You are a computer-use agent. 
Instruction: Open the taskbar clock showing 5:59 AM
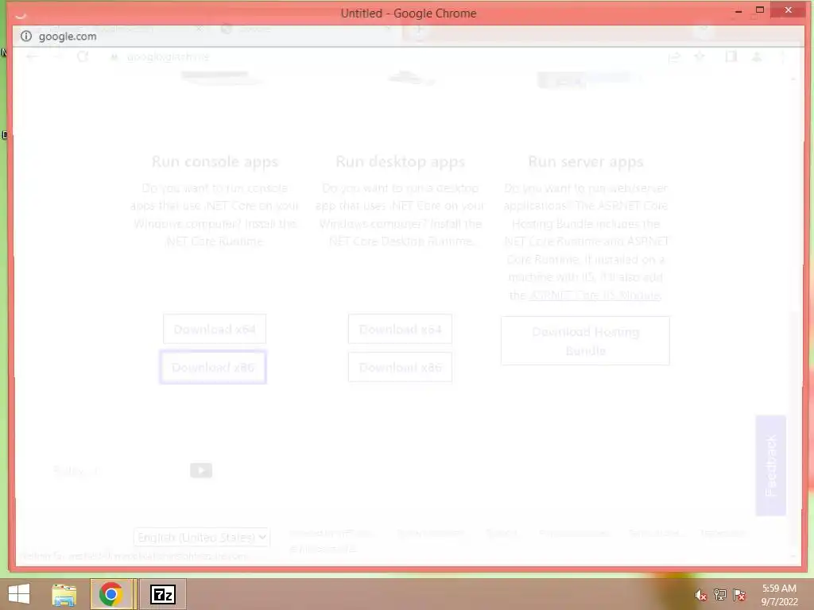(x=779, y=595)
